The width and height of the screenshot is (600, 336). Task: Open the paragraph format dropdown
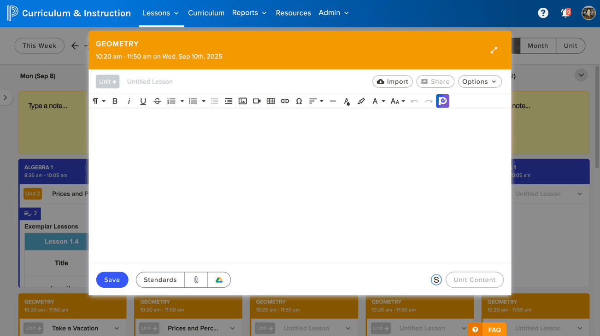(99, 101)
